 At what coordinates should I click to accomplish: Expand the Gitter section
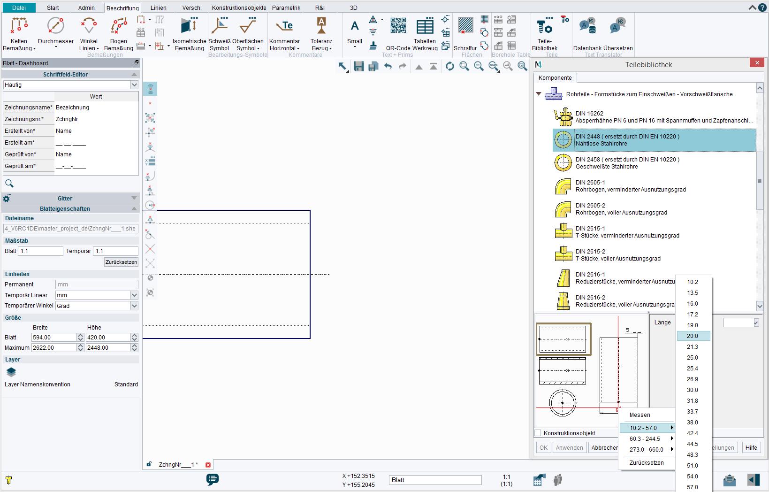coord(134,198)
